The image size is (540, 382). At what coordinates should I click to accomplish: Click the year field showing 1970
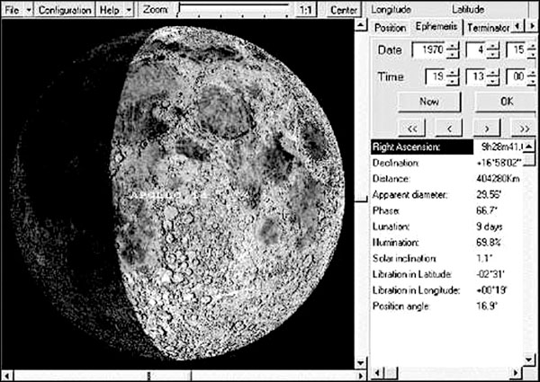point(429,50)
